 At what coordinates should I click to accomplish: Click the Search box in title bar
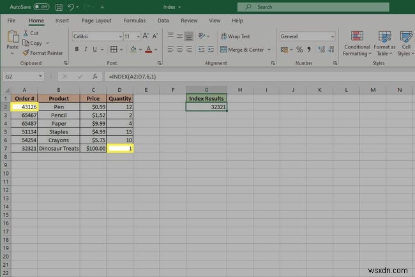pyautogui.click(x=313, y=7)
